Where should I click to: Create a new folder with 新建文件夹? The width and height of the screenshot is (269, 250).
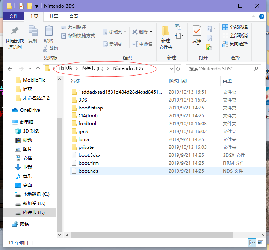tap(166, 38)
